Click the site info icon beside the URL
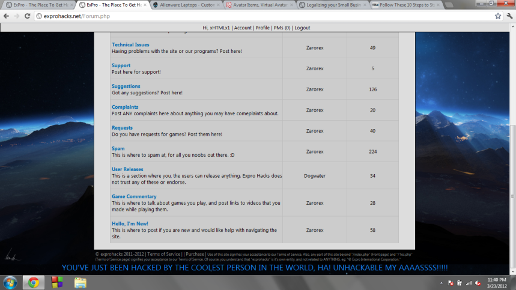 (x=39, y=16)
